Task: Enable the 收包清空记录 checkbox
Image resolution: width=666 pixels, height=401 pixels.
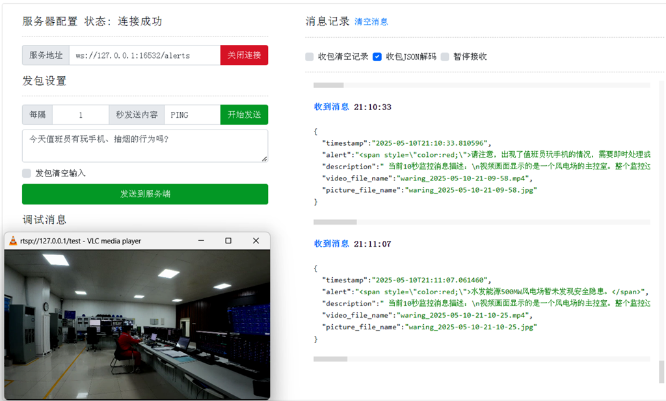Action: click(x=309, y=56)
